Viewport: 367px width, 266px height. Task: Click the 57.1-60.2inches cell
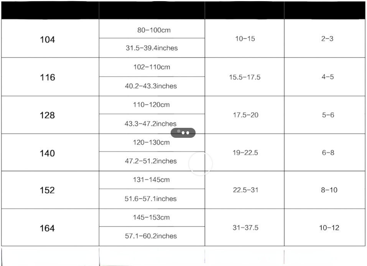151,236
